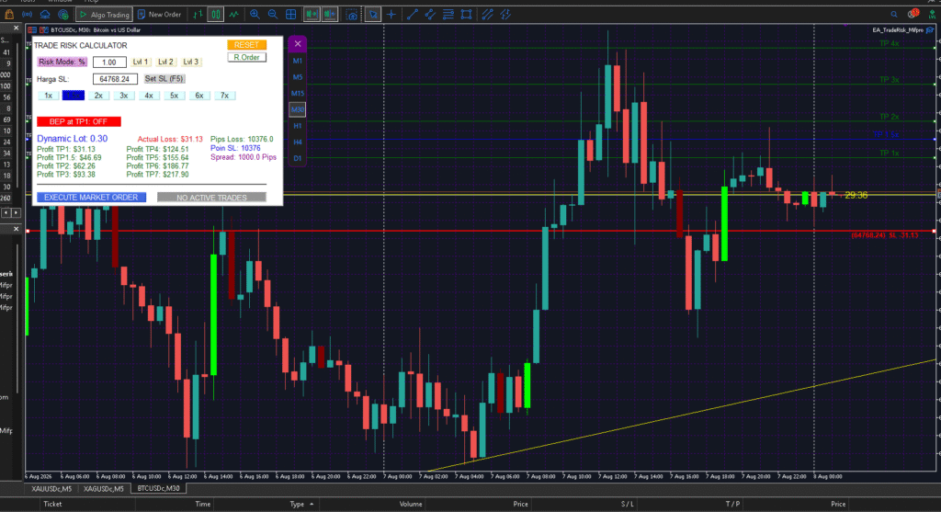
Task: Open the XAGUSDc,M5 chart tab
Action: pos(104,489)
